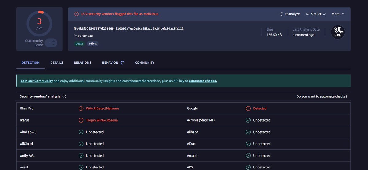
Task: Click the AhnLab-V3 undetected checkmark icon
Action: coord(81,132)
